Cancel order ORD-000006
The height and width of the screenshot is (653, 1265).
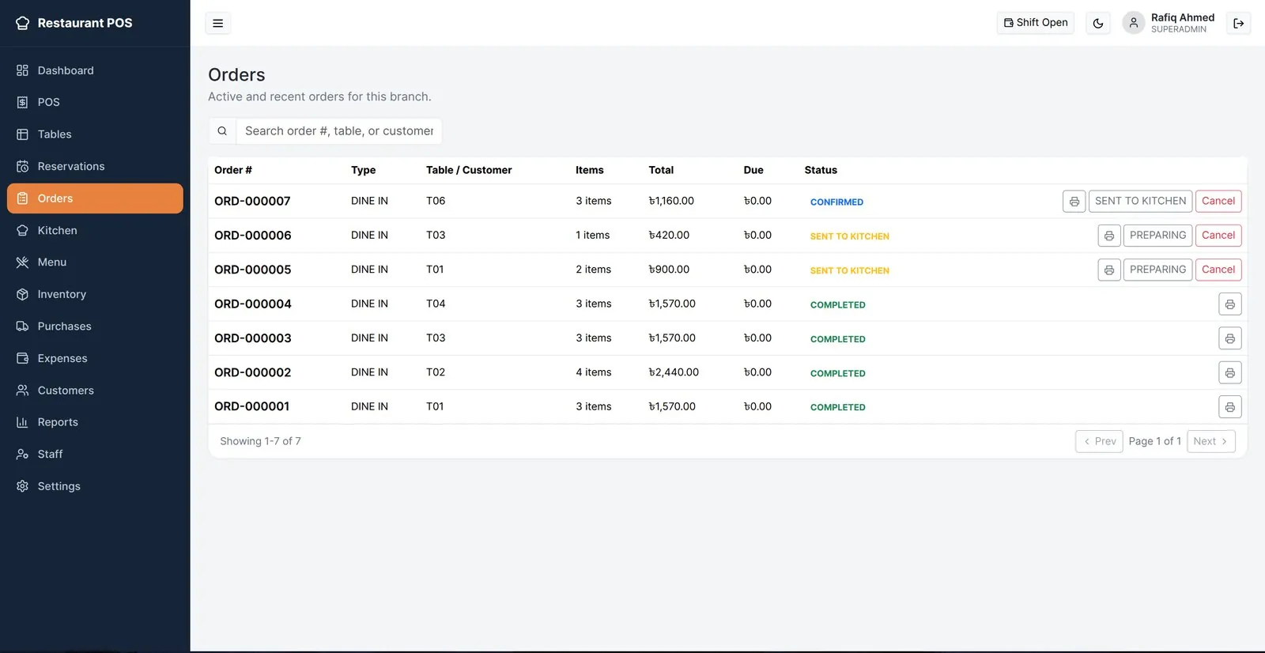(1218, 236)
